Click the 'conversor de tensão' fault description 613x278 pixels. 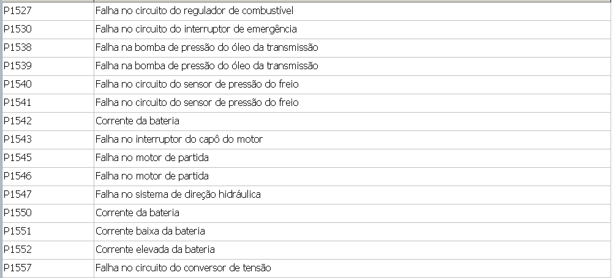tap(183, 268)
